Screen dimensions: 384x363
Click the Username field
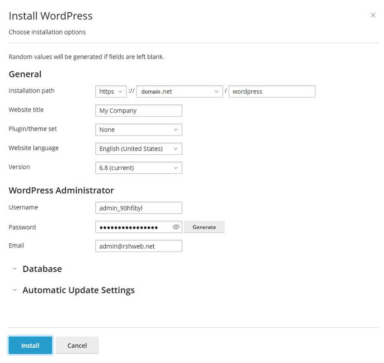[138, 208]
